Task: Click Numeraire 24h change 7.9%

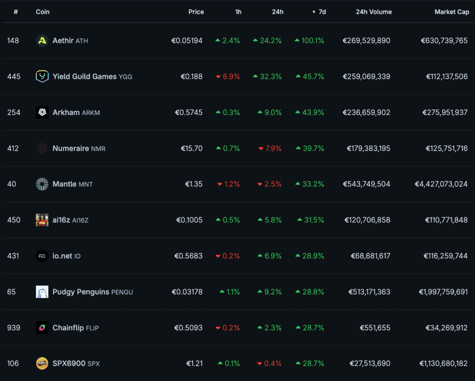Action: (x=270, y=148)
